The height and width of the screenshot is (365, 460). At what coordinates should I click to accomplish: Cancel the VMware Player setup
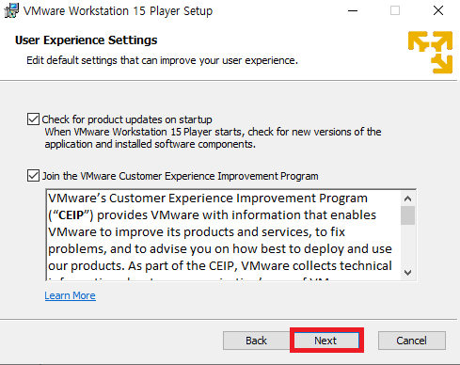coord(411,341)
